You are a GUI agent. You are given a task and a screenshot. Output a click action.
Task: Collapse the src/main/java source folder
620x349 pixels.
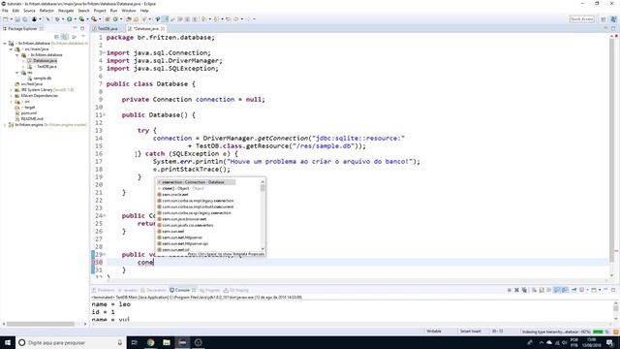click(11, 49)
